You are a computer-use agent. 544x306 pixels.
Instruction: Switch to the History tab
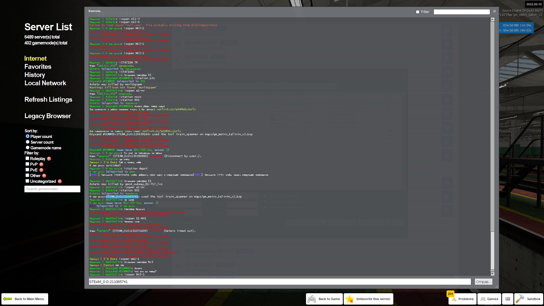tap(35, 75)
